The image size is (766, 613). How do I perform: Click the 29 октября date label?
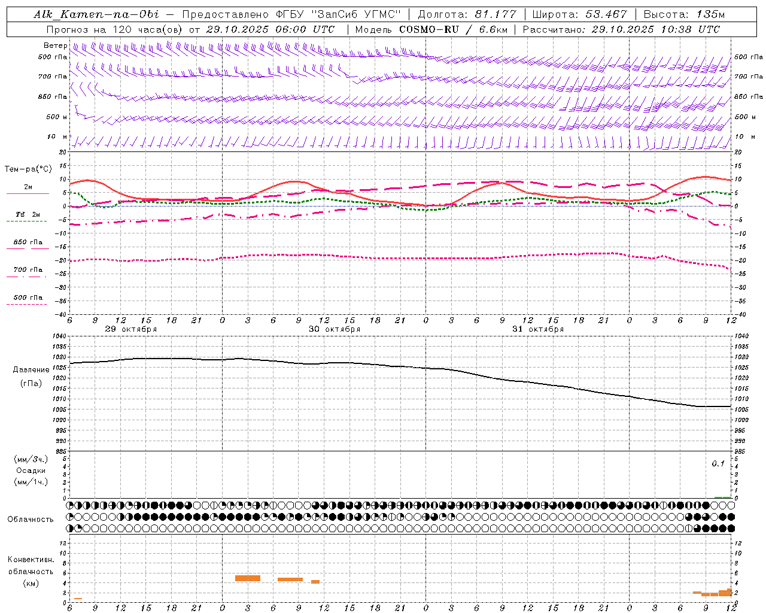coord(131,329)
